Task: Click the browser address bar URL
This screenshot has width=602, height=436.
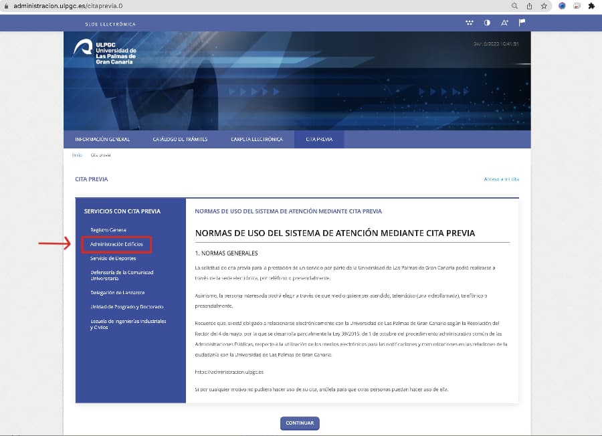Action: coord(68,6)
